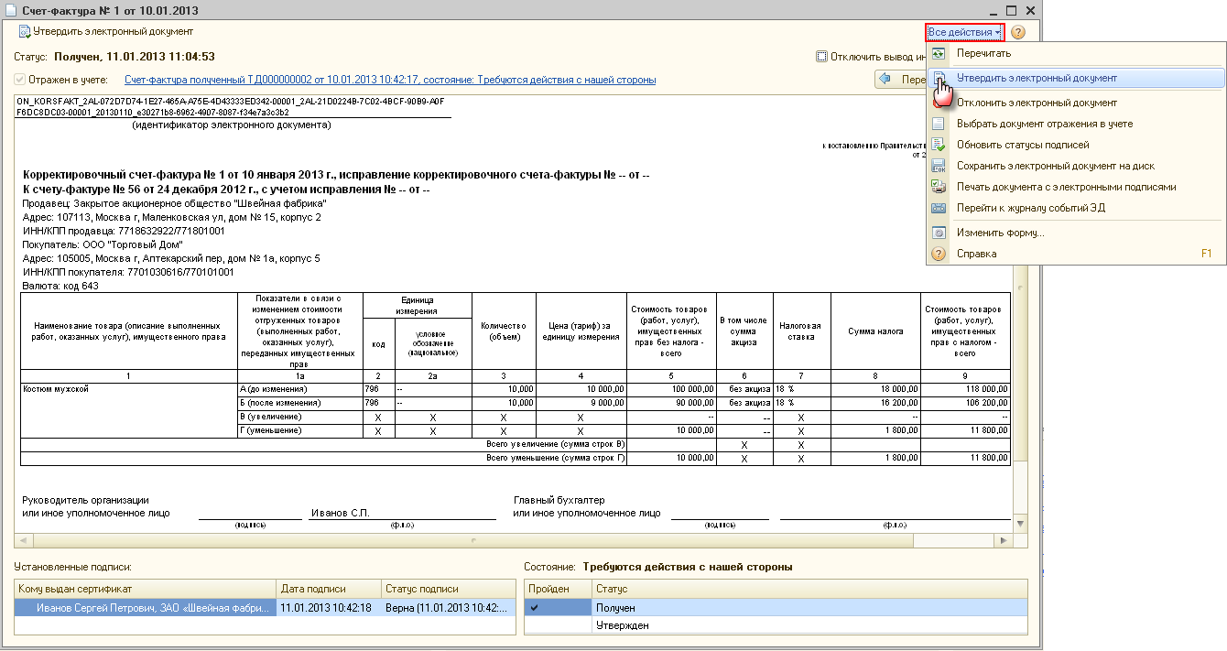Viewport: 1227px width, 651px height.
Task: Click the Всего уменьшение (сумма строк Г) label
Action: (x=556, y=458)
